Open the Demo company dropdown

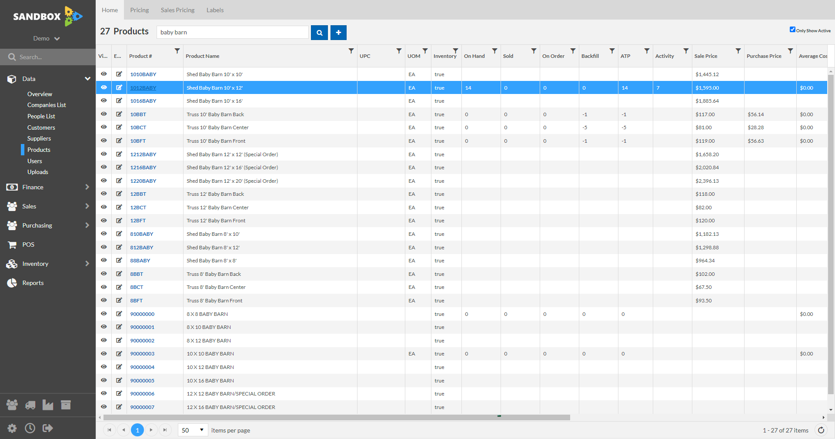pos(47,38)
